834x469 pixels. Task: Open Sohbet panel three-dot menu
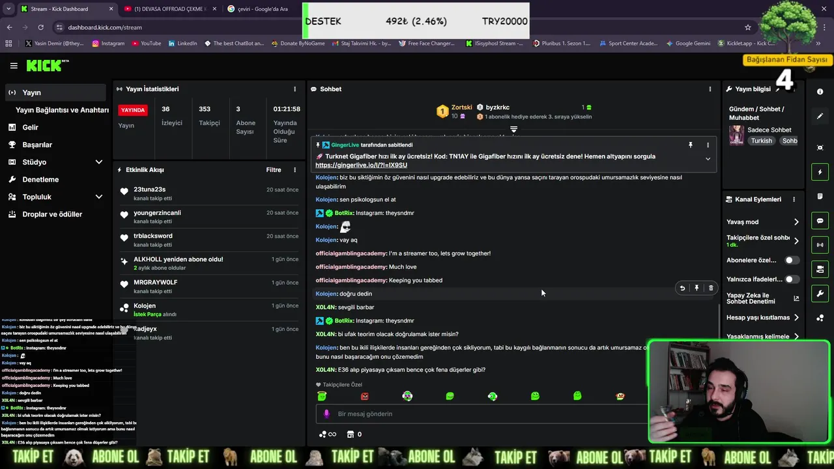click(710, 89)
